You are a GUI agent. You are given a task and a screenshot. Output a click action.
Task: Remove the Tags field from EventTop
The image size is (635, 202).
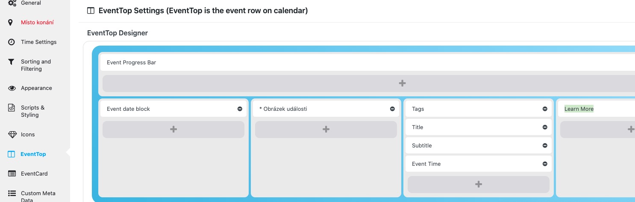pyautogui.click(x=545, y=109)
